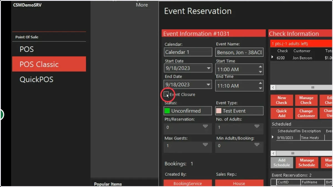Image resolution: width=333 pixels, height=187 pixels.
Task: Select the Time Heats schedule description
Action: (x=312, y=138)
